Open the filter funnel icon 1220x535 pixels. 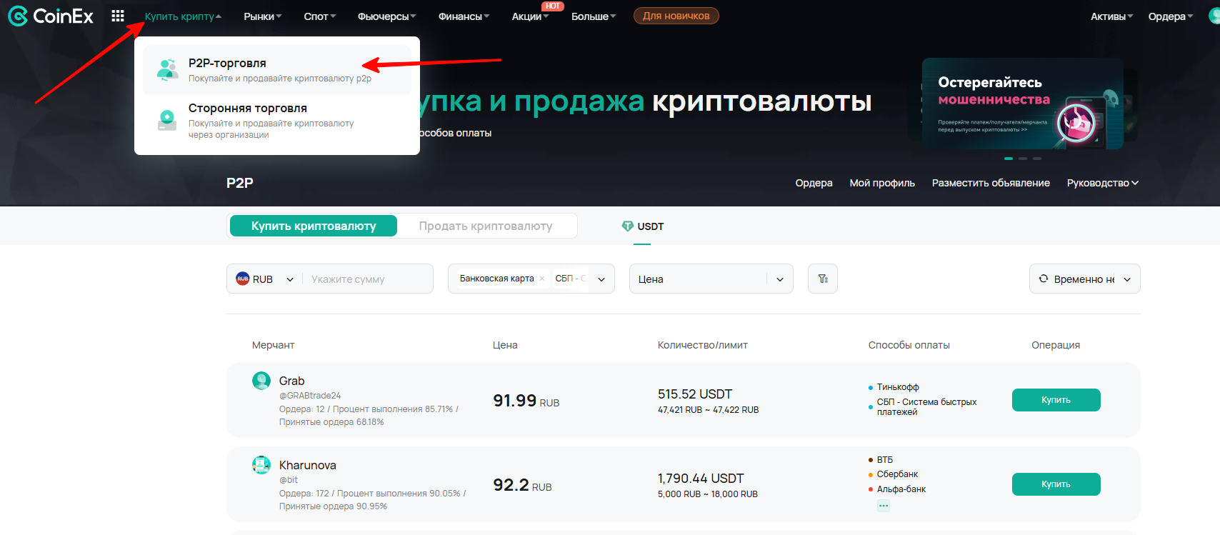pos(823,279)
